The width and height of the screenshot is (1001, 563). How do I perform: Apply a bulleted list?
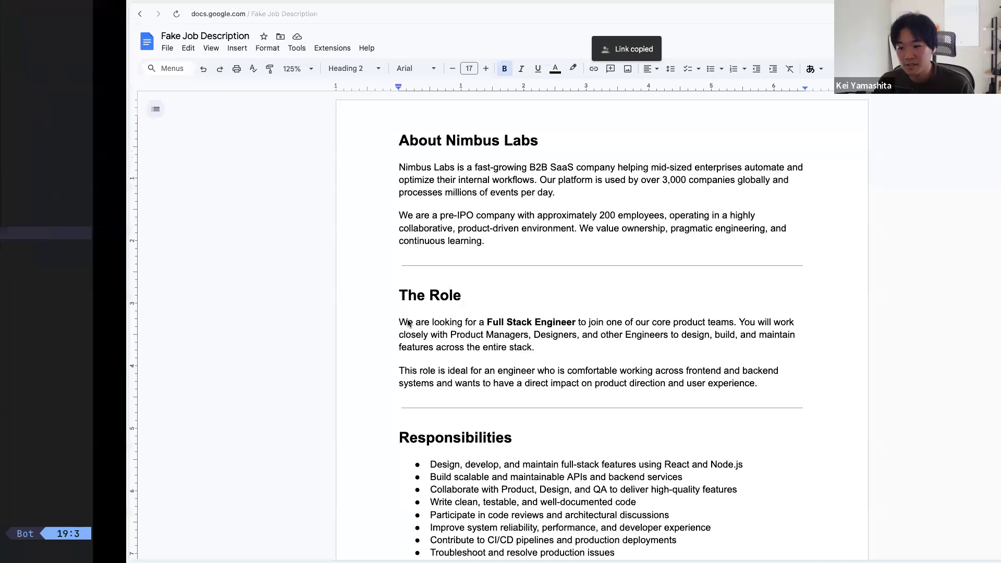710,69
